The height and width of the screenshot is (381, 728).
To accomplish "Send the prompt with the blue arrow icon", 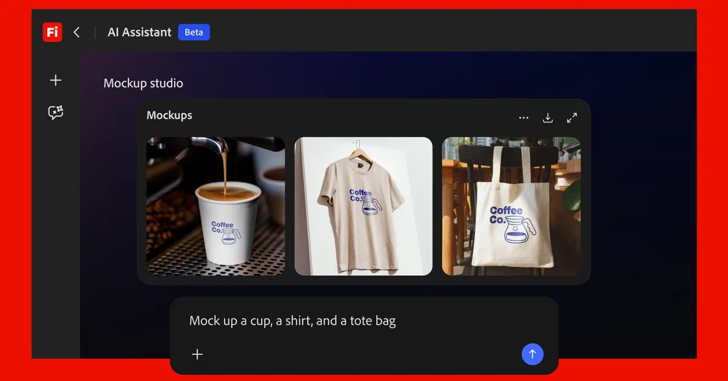I will (532, 354).
